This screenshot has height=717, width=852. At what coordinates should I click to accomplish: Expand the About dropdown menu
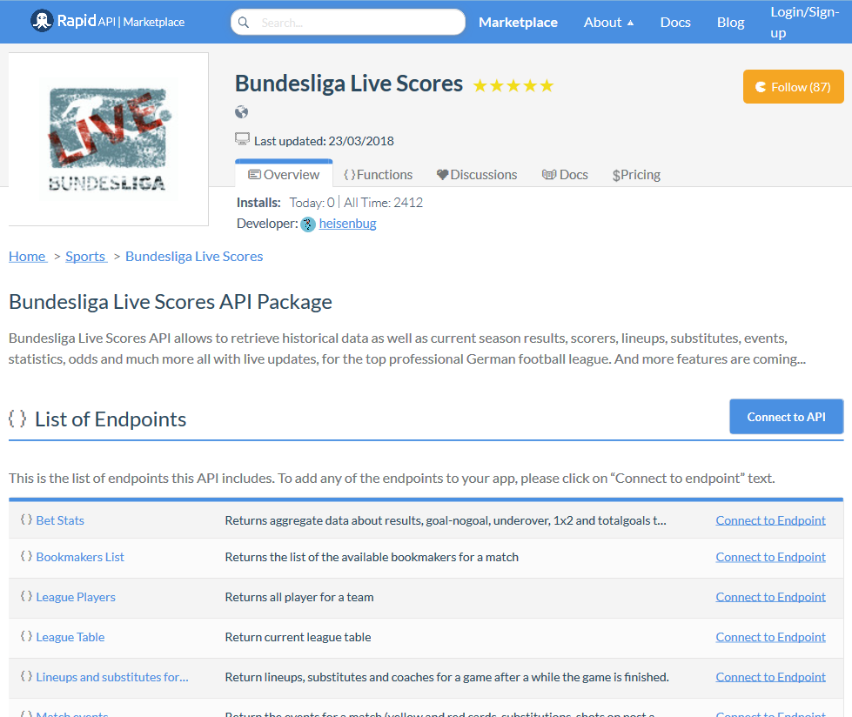pos(608,23)
